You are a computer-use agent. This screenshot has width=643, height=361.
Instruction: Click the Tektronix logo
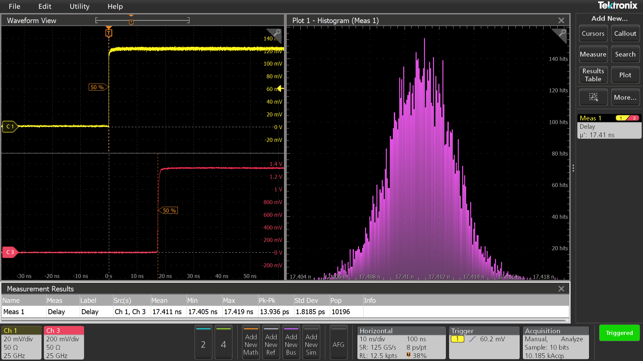[x=618, y=5]
